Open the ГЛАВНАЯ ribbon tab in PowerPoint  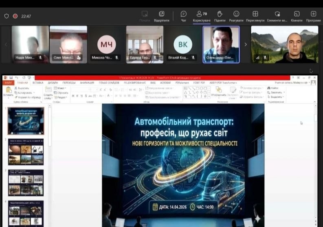[22, 82]
